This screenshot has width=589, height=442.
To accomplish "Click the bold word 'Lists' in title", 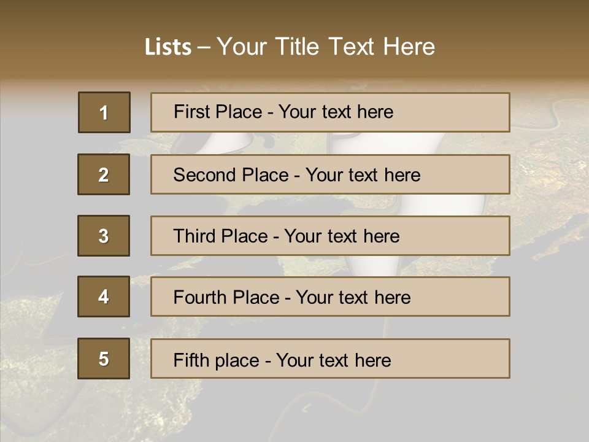I will (x=168, y=47).
